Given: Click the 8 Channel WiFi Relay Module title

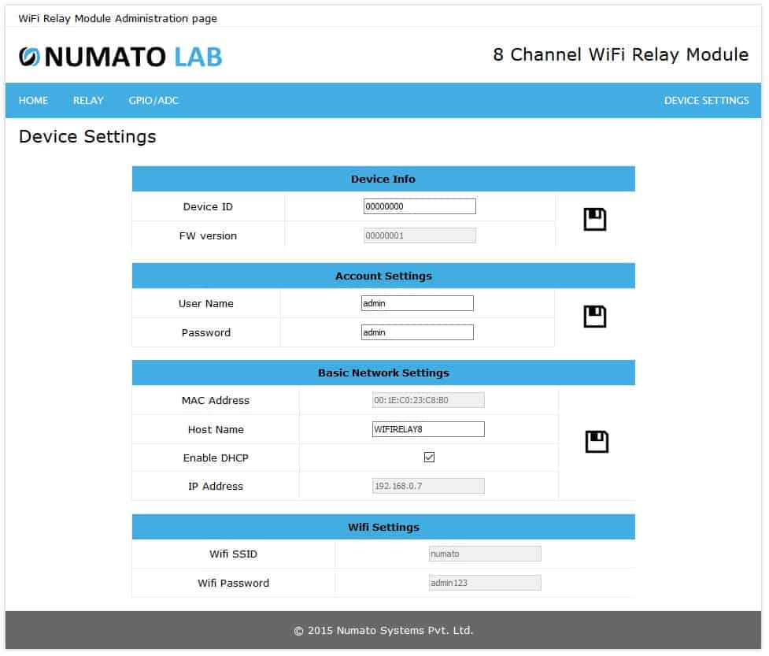Looking at the screenshot, I should [x=619, y=55].
